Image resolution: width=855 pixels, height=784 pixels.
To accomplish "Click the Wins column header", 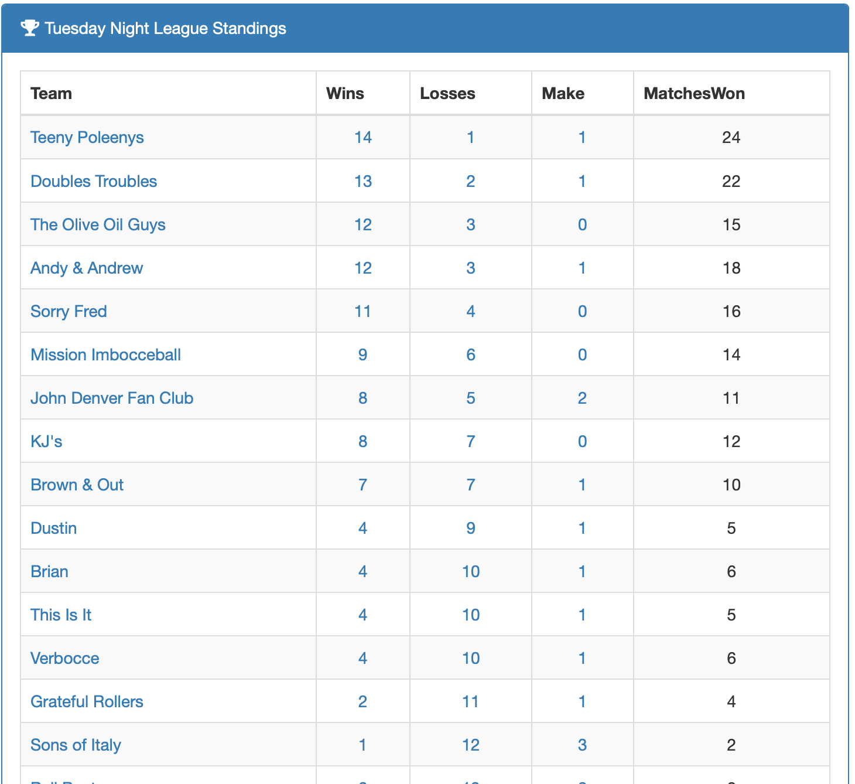I will click(x=345, y=93).
